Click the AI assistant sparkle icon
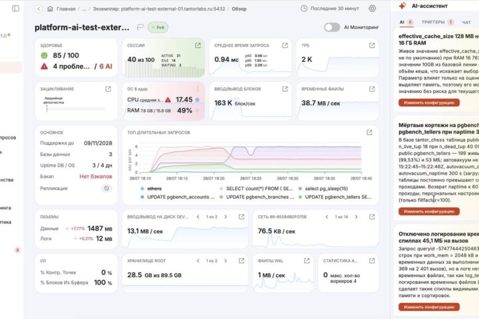This screenshot has width=479, height=319. click(402, 6)
